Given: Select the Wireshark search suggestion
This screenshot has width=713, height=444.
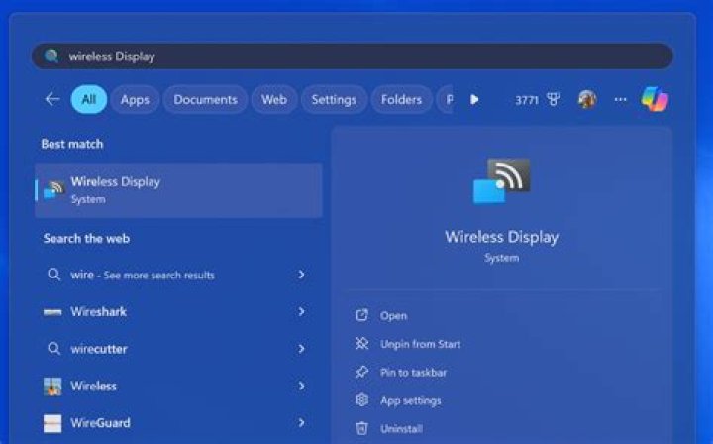Looking at the screenshot, I should pyautogui.click(x=178, y=311).
